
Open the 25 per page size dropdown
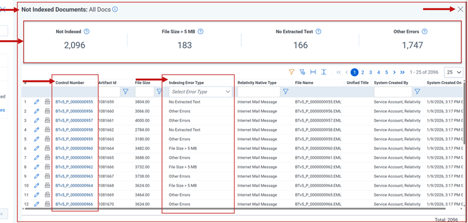(x=453, y=72)
